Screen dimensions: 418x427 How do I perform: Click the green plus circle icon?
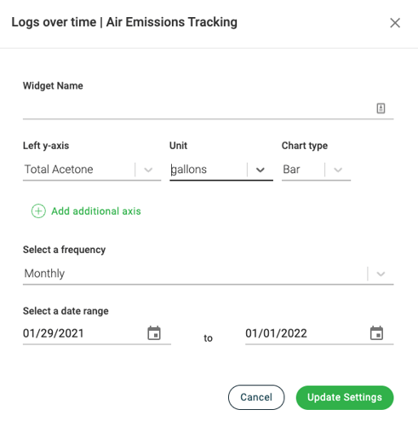[38, 211]
